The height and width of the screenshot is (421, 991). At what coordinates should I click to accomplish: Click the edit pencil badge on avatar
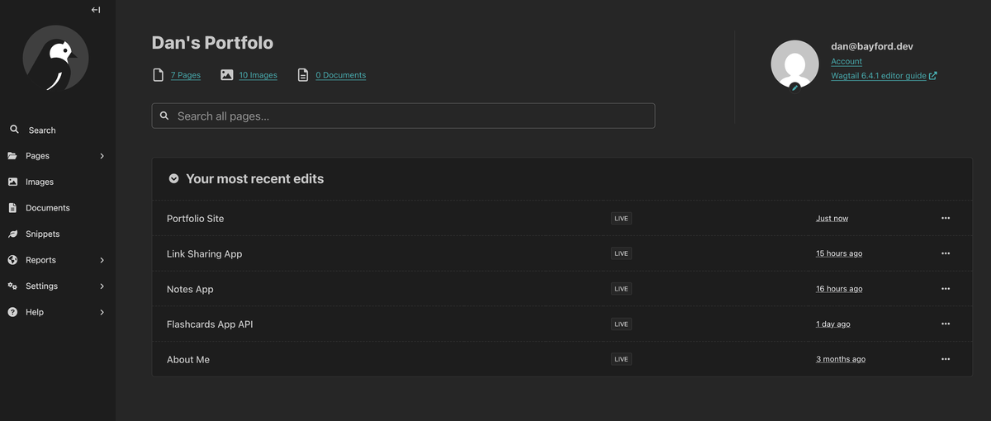794,87
